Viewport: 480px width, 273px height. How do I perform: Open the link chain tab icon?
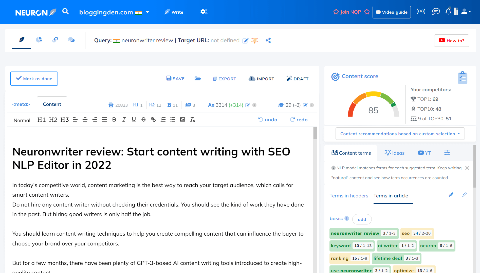click(x=55, y=40)
